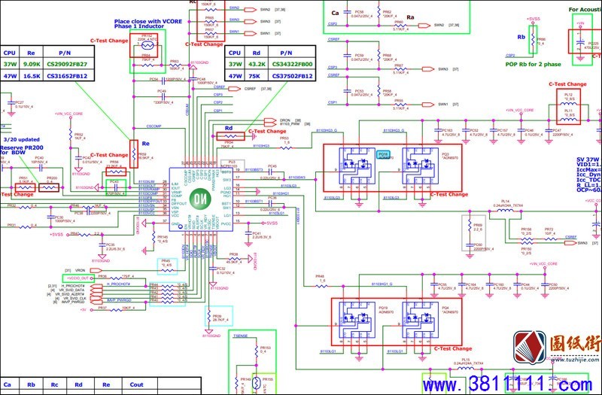Click the VR_SVID_ALERT# signal label

(x=69, y=294)
